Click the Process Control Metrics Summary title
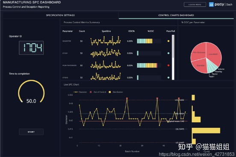 tap(82, 22)
